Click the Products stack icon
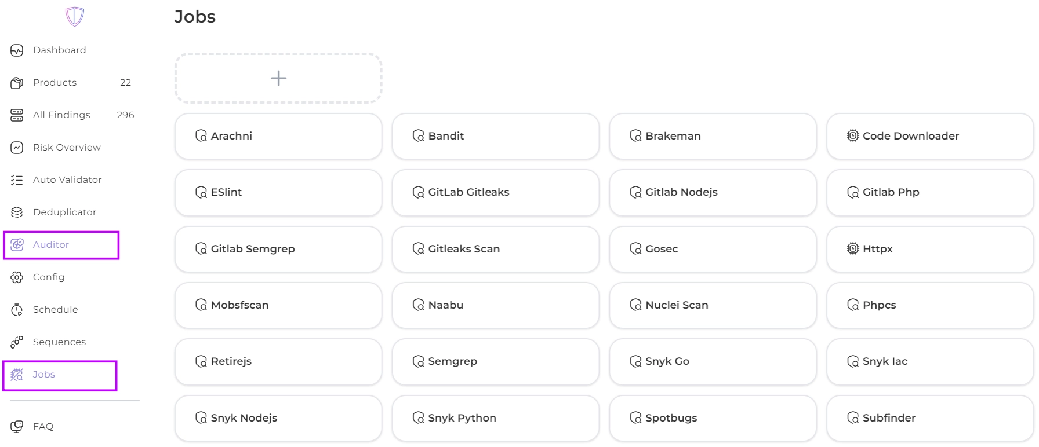 (17, 83)
